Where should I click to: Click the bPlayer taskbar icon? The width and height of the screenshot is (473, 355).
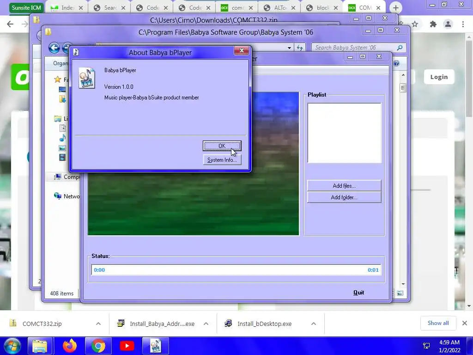pyautogui.click(x=156, y=346)
